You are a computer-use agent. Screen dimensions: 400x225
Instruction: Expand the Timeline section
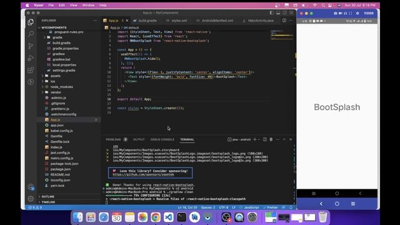(x=48, y=202)
